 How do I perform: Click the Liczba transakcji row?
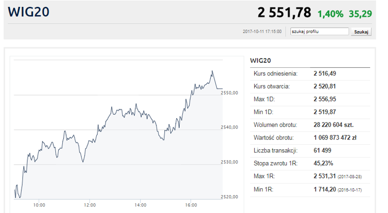click(x=310, y=151)
